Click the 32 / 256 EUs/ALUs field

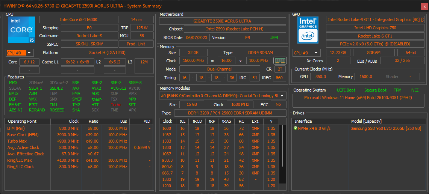[x=402, y=61]
